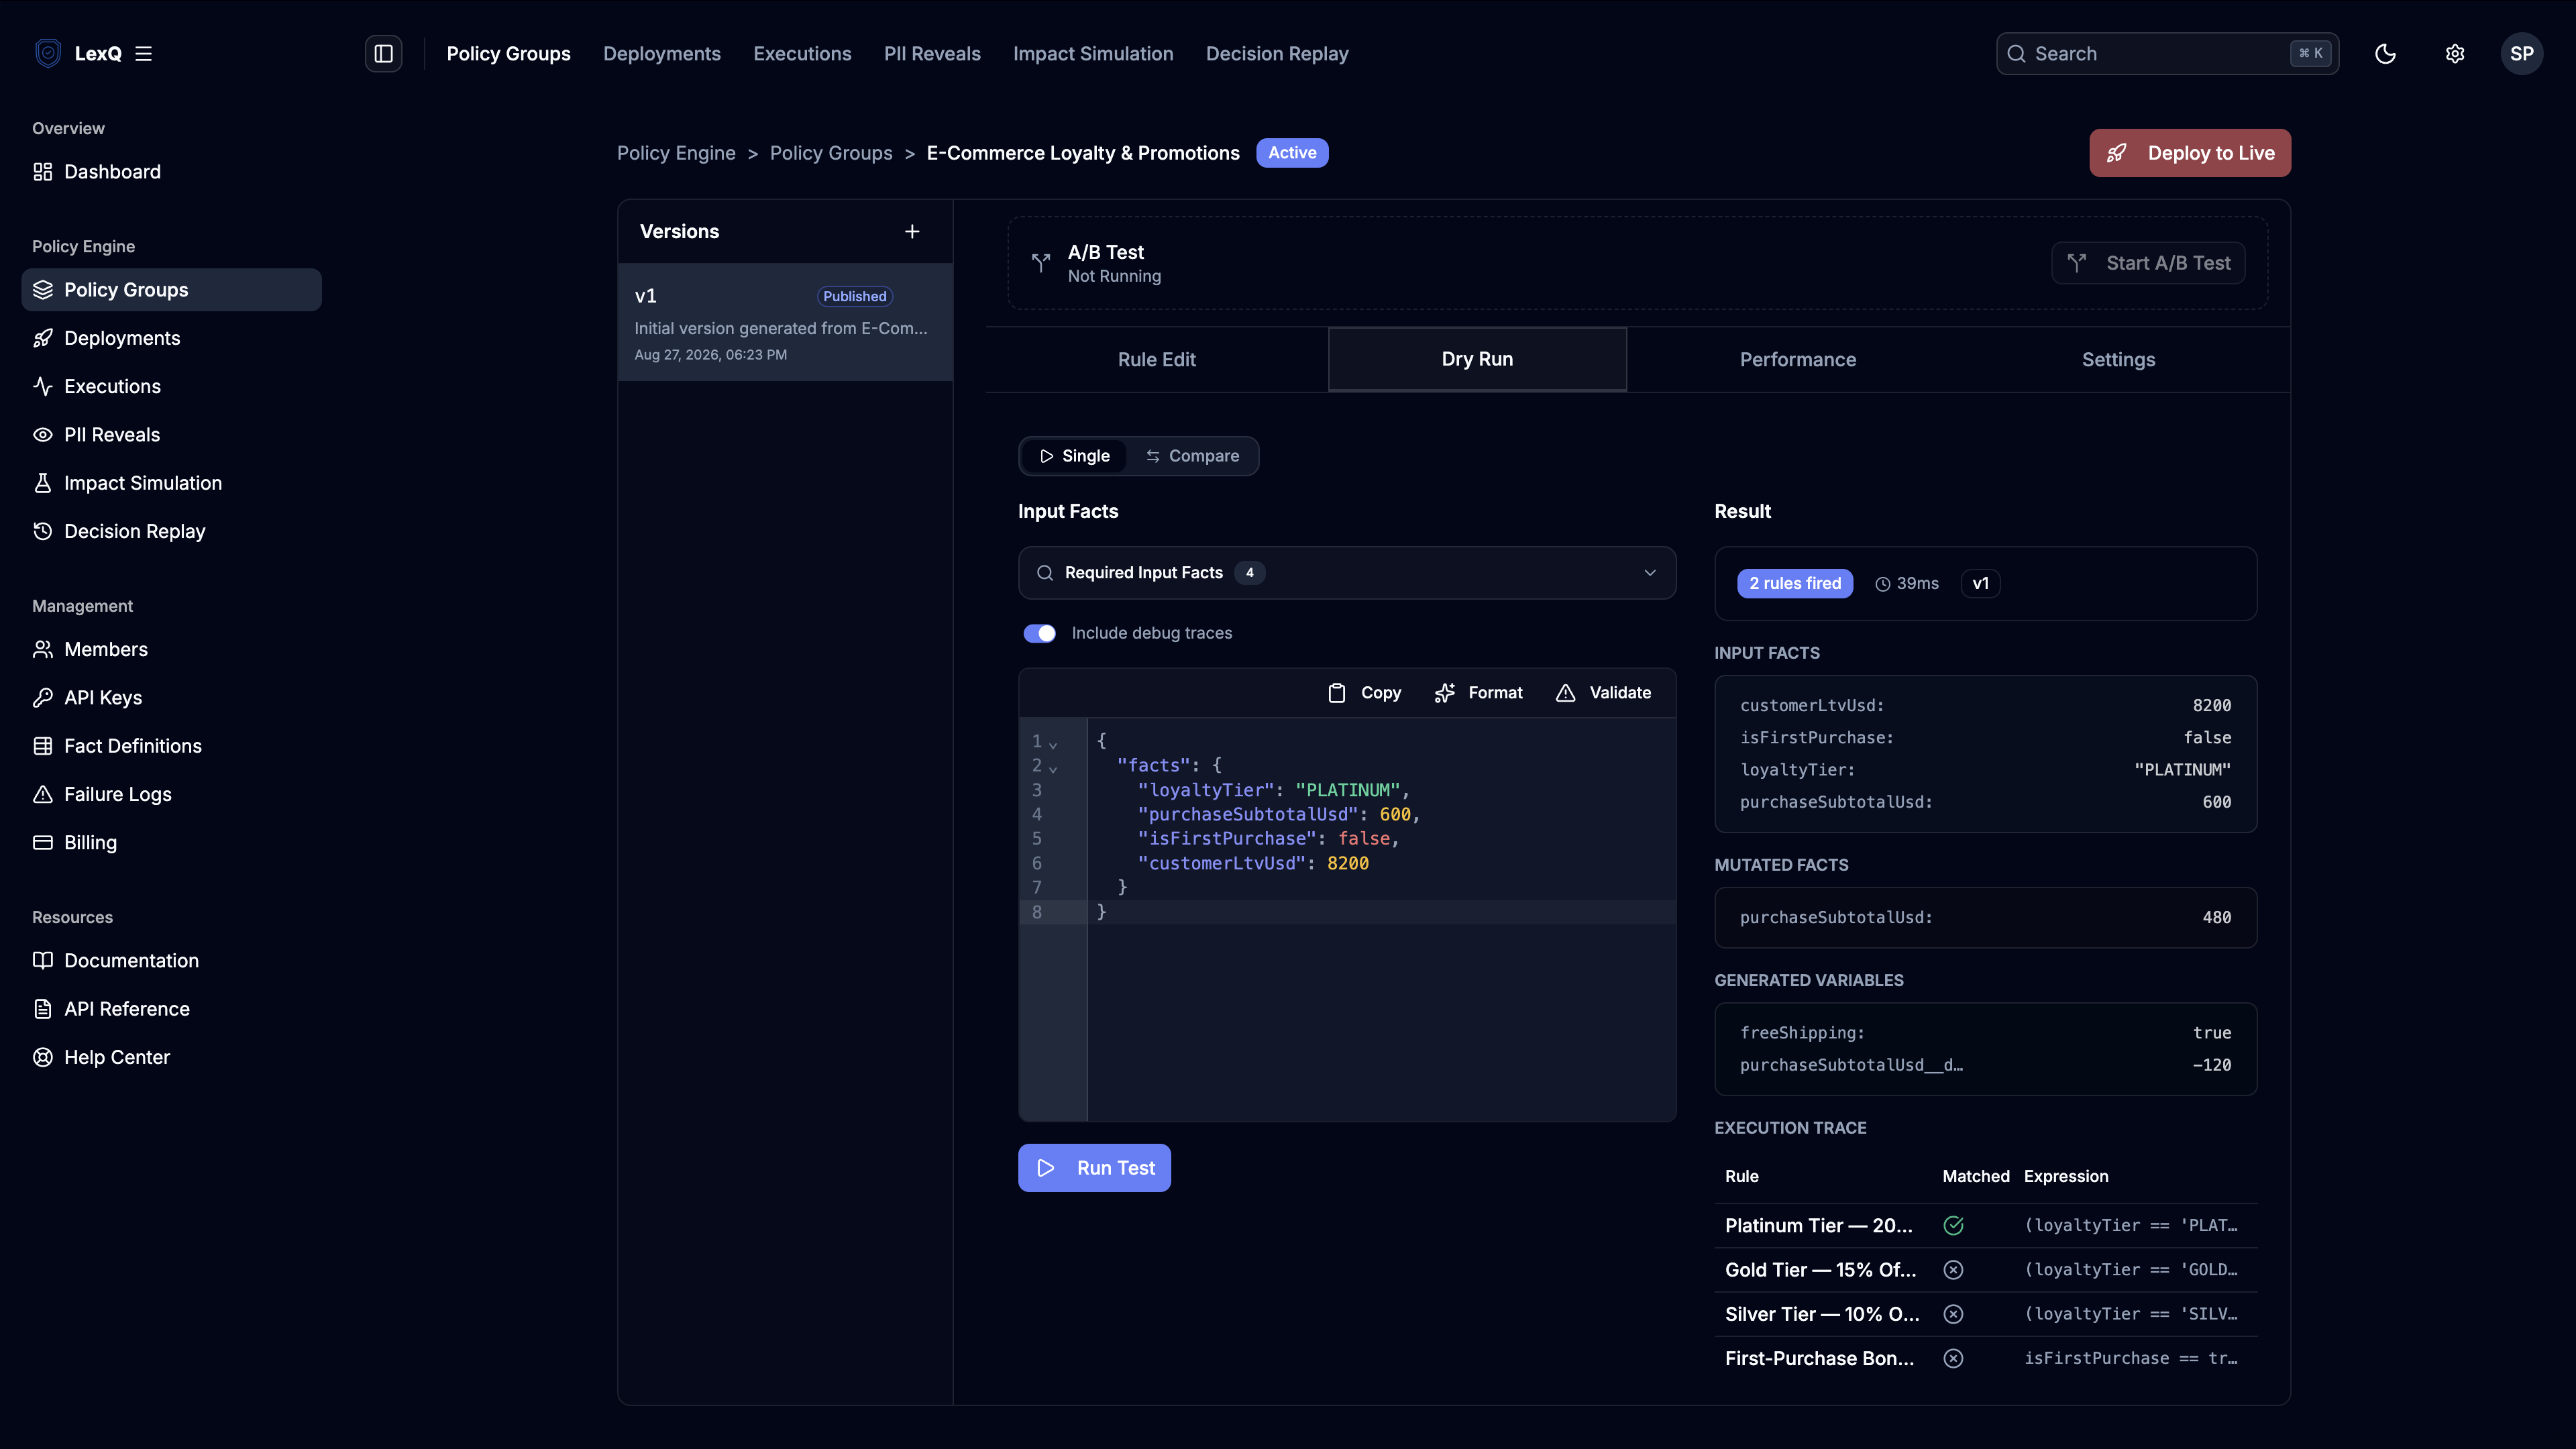Switch to Compare mode
This screenshot has height=1449, width=2576.
pyautogui.click(x=1192, y=456)
